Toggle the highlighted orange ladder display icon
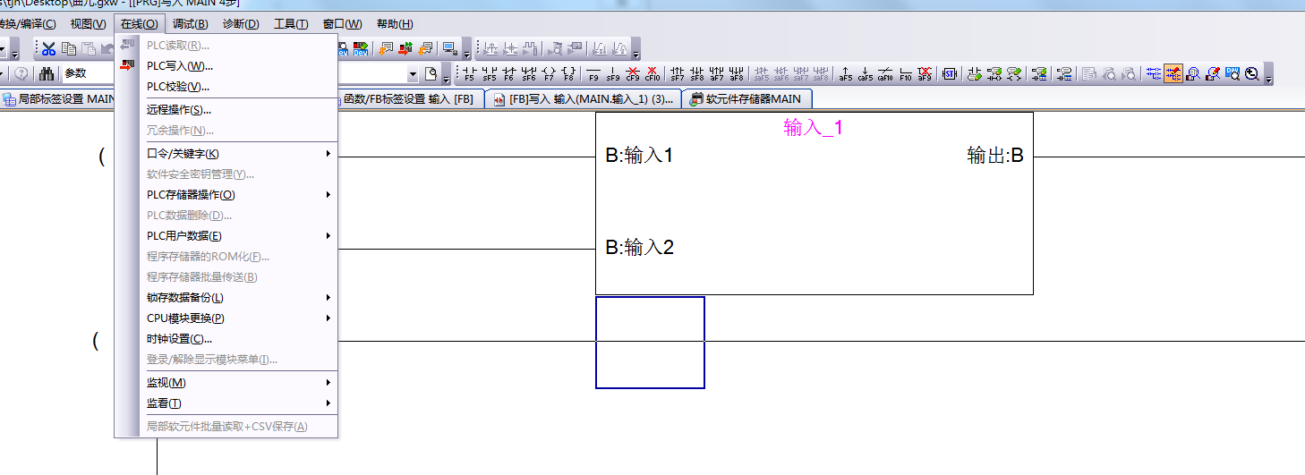The height and width of the screenshot is (475, 1305). point(1173,74)
